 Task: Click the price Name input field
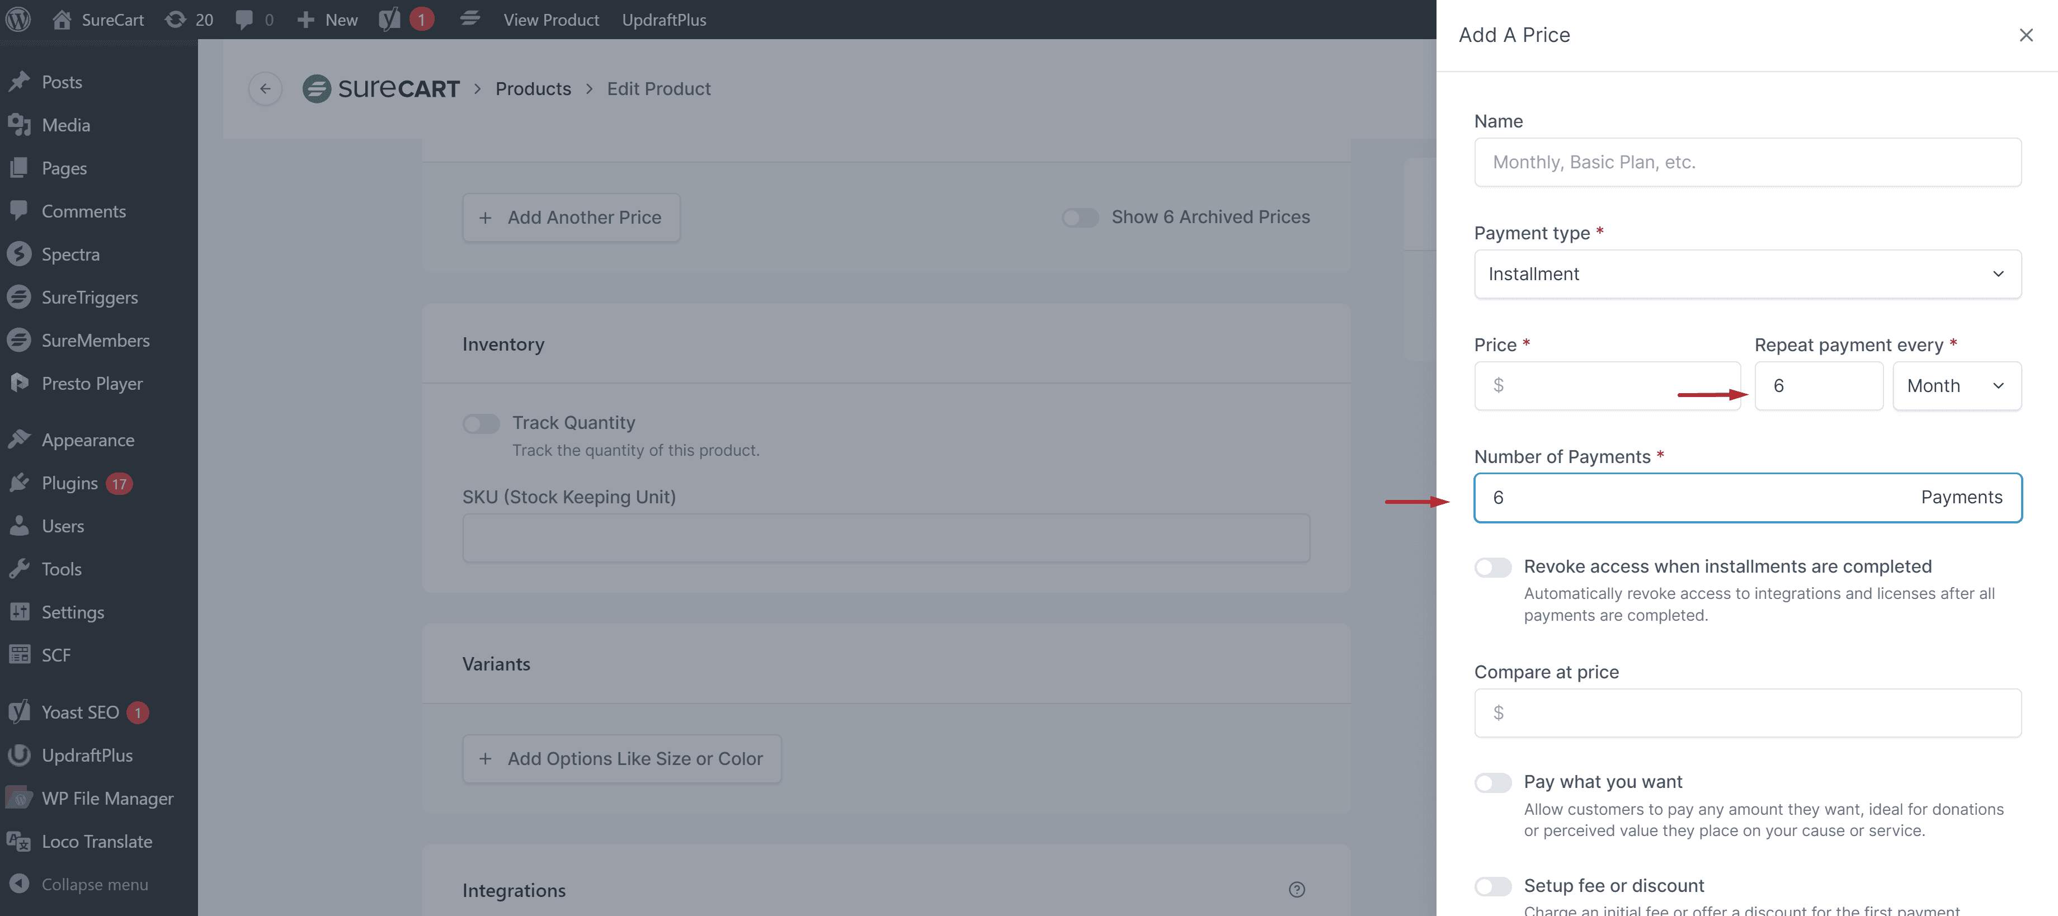1747,162
